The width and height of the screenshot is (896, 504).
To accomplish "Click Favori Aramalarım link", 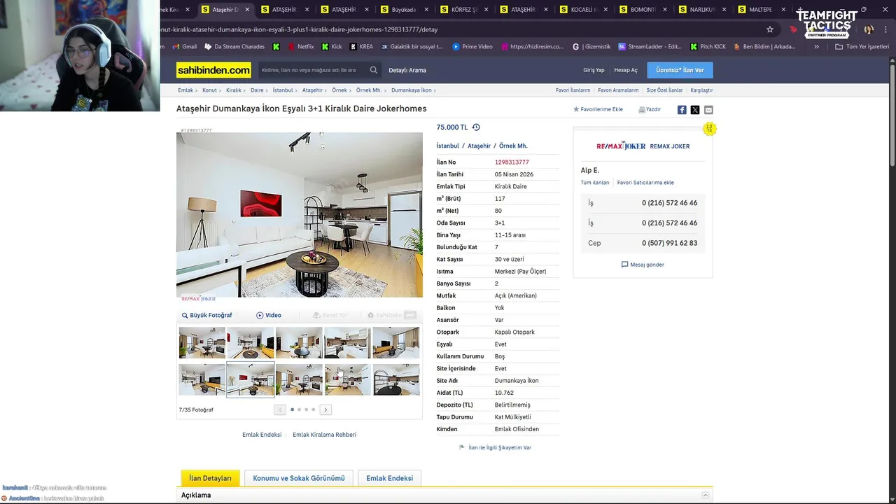I will [618, 90].
